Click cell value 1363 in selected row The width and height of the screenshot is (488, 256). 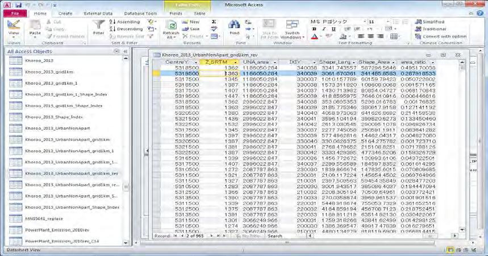219,73
